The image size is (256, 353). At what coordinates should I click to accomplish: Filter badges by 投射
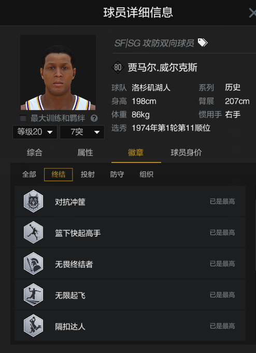[88, 174]
